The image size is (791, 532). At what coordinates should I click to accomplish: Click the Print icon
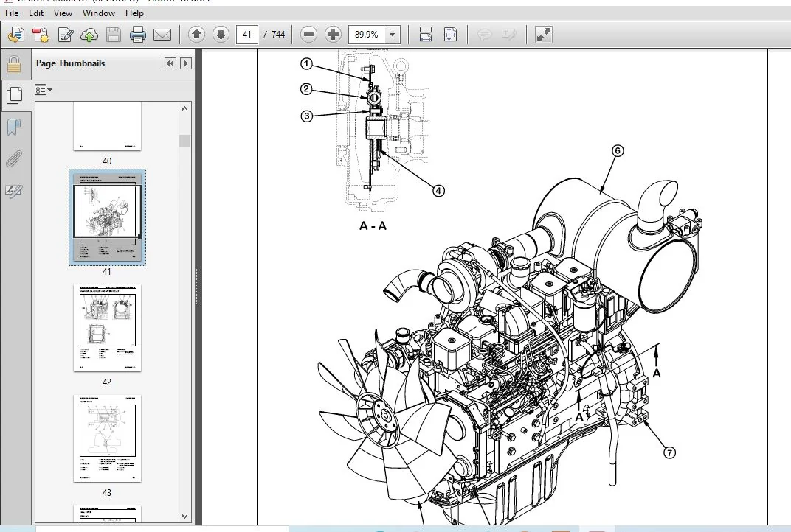pyautogui.click(x=138, y=35)
